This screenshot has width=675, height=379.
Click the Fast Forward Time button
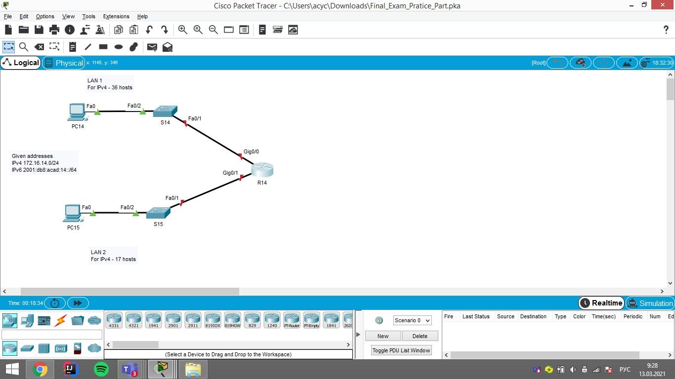[x=78, y=303]
